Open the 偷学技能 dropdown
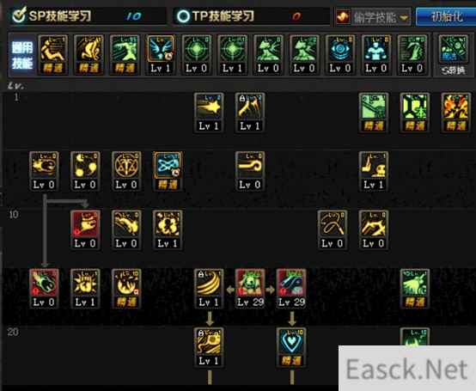Image resolution: width=476 pixels, height=391 pixels. pos(381,17)
